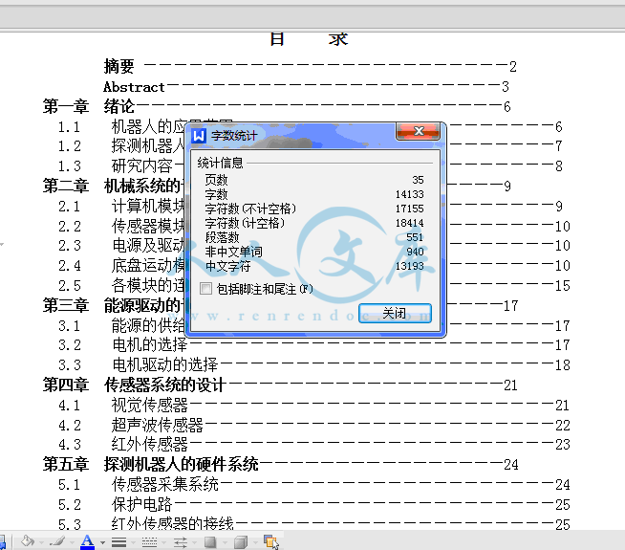Click the 4.3 红外传感器 entry
Viewport: 625px width, 550px height.
[x=122, y=445]
